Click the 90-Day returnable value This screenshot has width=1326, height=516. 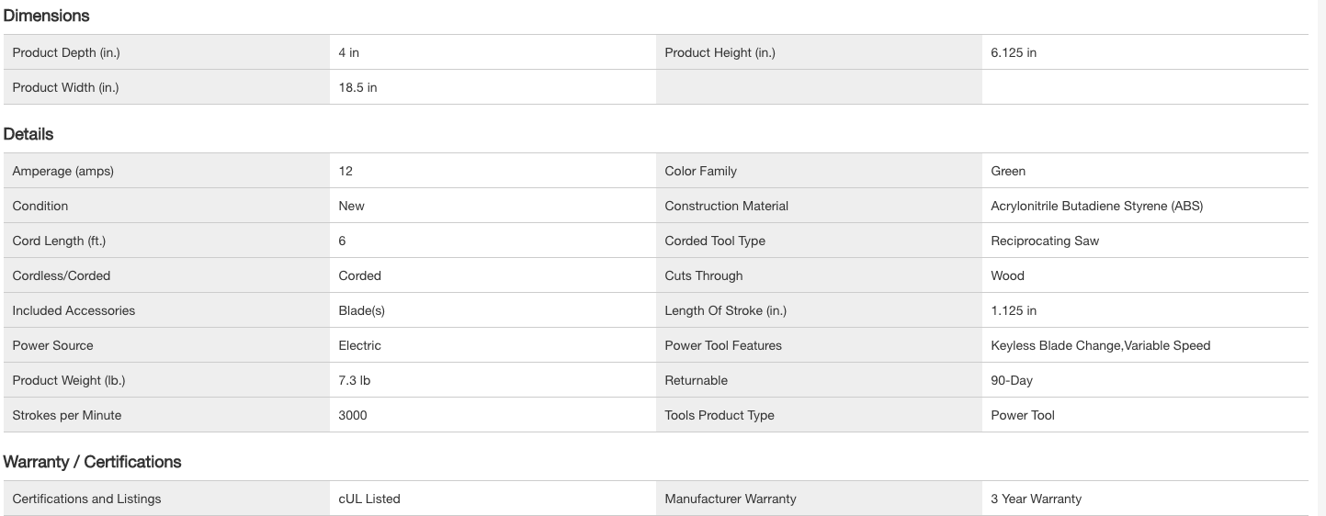click(1012, 381)
